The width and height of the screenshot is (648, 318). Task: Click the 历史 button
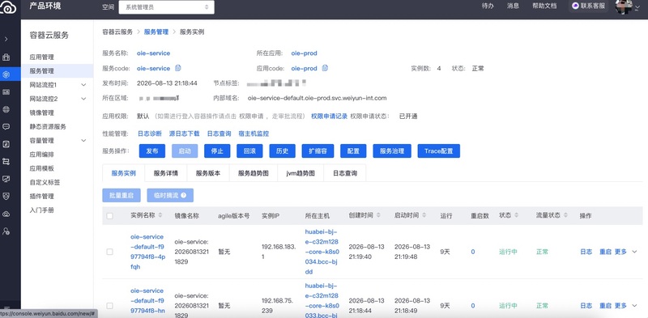click(282, 151)
